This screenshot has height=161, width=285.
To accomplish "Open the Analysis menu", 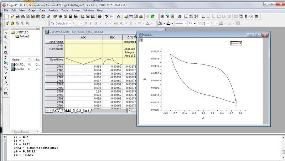I will pos(53,10).
